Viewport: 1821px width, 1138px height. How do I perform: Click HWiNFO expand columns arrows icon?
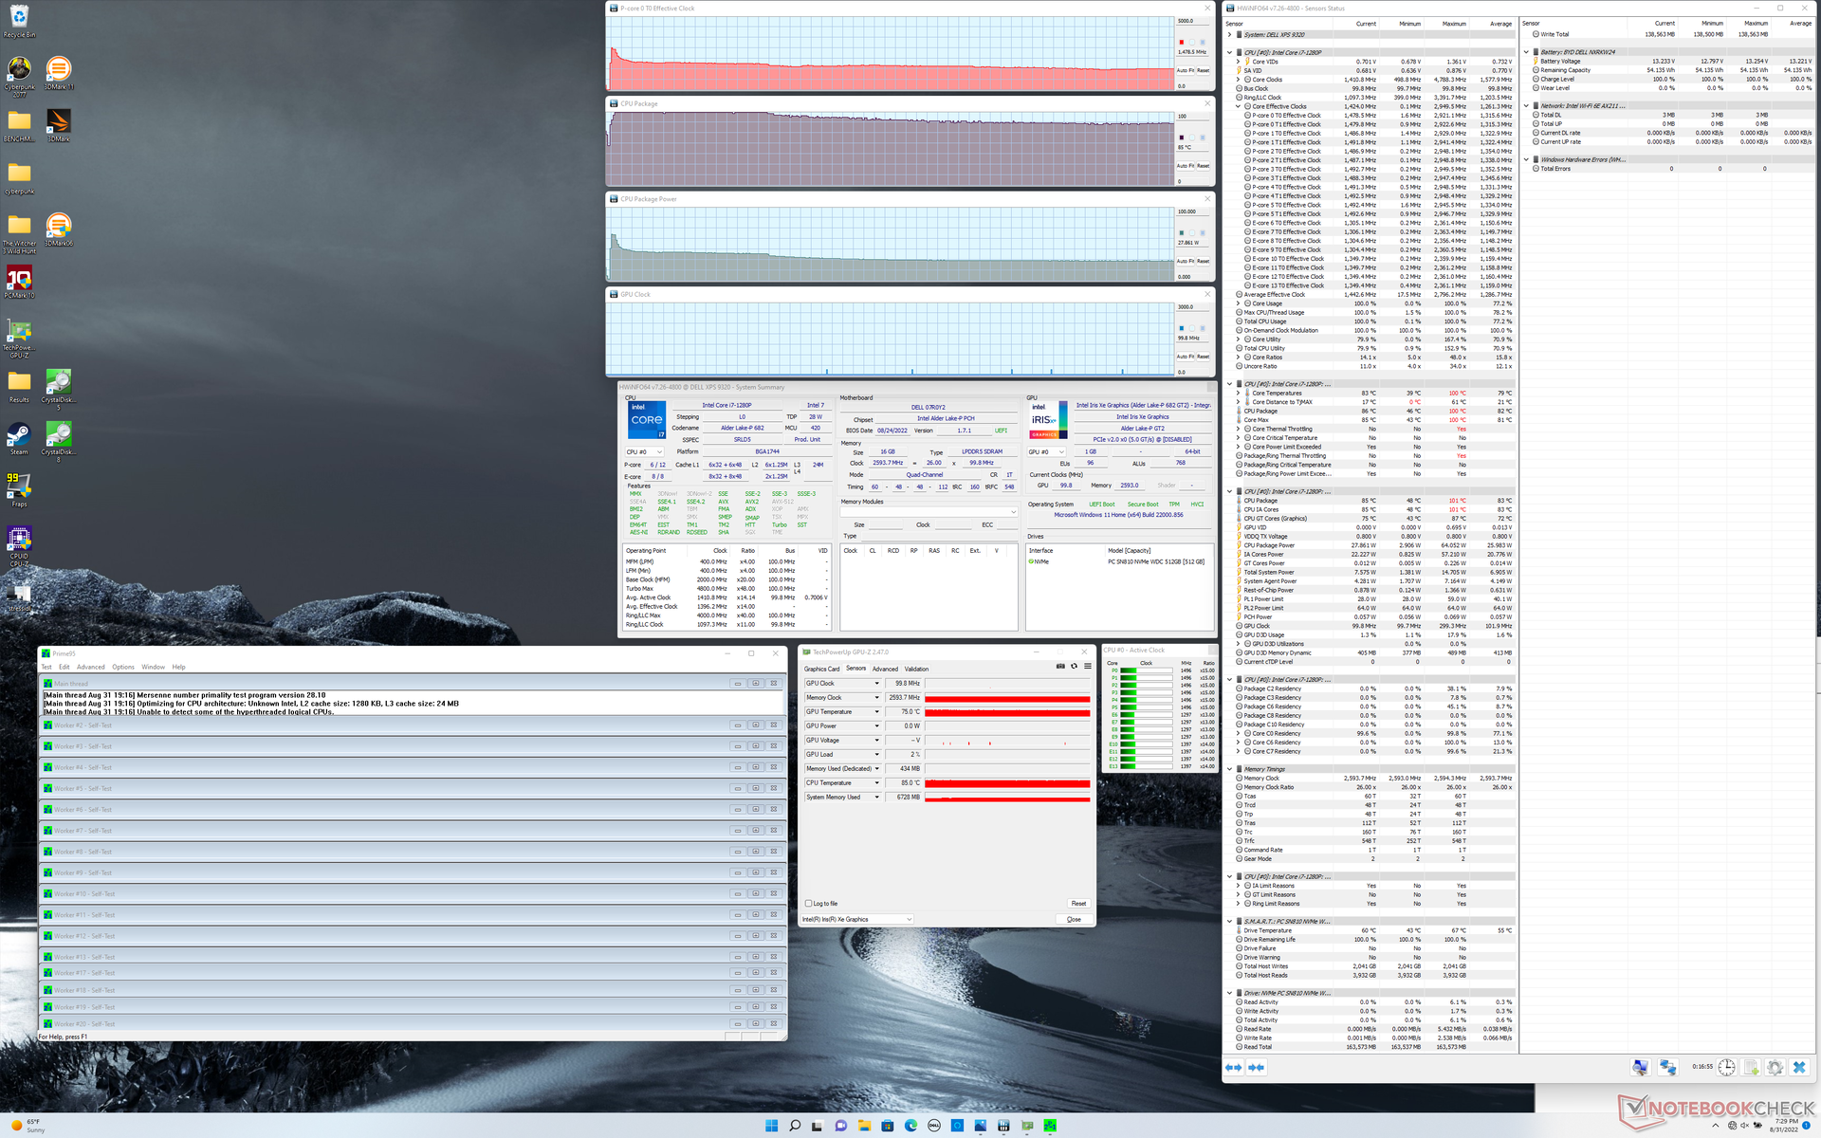coord(1233,1068)
